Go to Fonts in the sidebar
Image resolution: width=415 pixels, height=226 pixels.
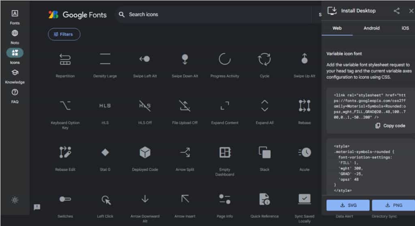15,17
